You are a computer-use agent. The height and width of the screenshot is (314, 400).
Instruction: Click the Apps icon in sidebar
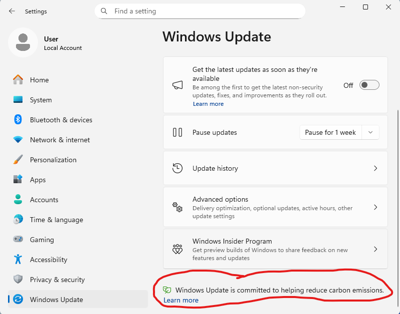(18, 179)
